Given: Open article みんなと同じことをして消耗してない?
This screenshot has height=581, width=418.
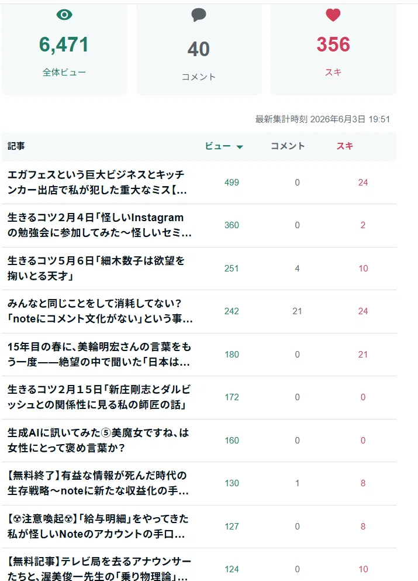Looking at the screenshot, I should (x=100, y=311).
